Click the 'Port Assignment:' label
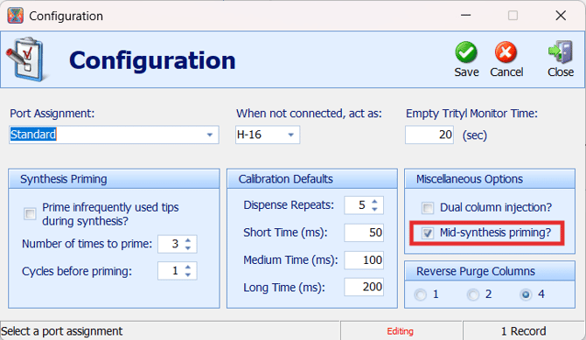Image resolution: width=586 pixels, height=340 pixels. (52, 114)
